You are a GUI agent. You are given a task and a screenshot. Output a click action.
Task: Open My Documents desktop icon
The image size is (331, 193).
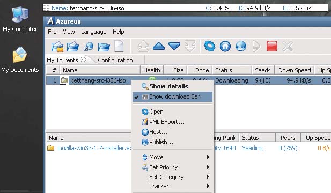point(20,60)
